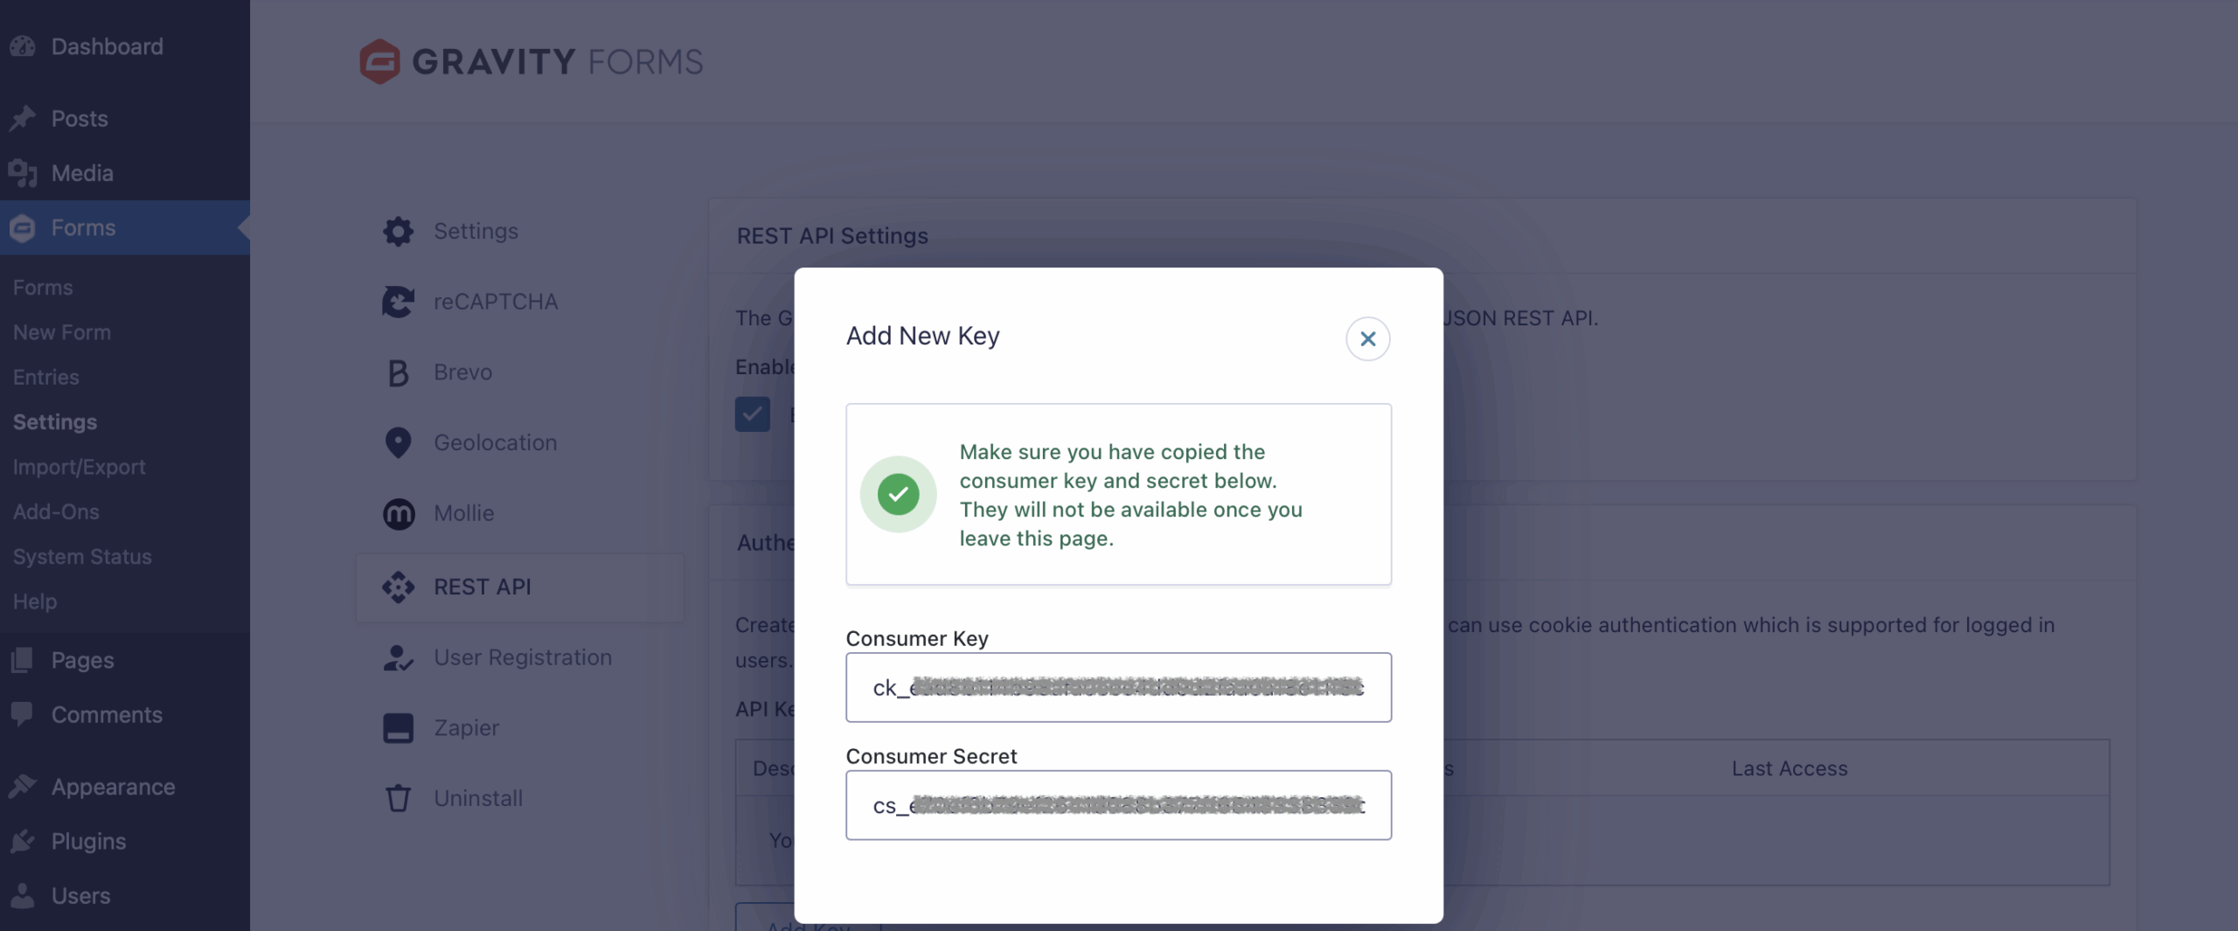The height and width of the screenshot is (931, 2238).
Task: Open the Import/Export section
Action: pos(78,467)
